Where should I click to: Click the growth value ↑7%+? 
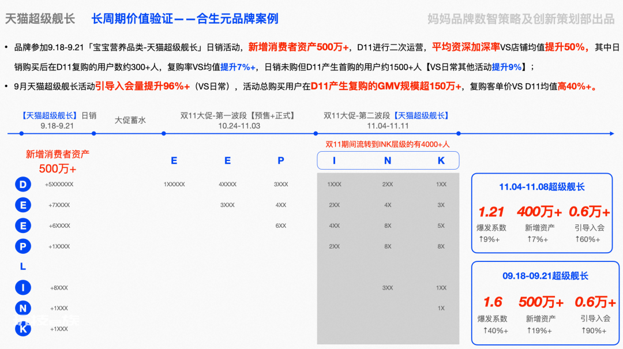pos(537,239)
